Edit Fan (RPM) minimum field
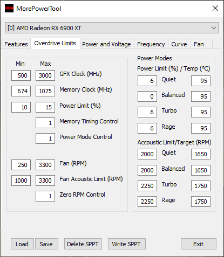Screen dimensions: 224x257 21,165
